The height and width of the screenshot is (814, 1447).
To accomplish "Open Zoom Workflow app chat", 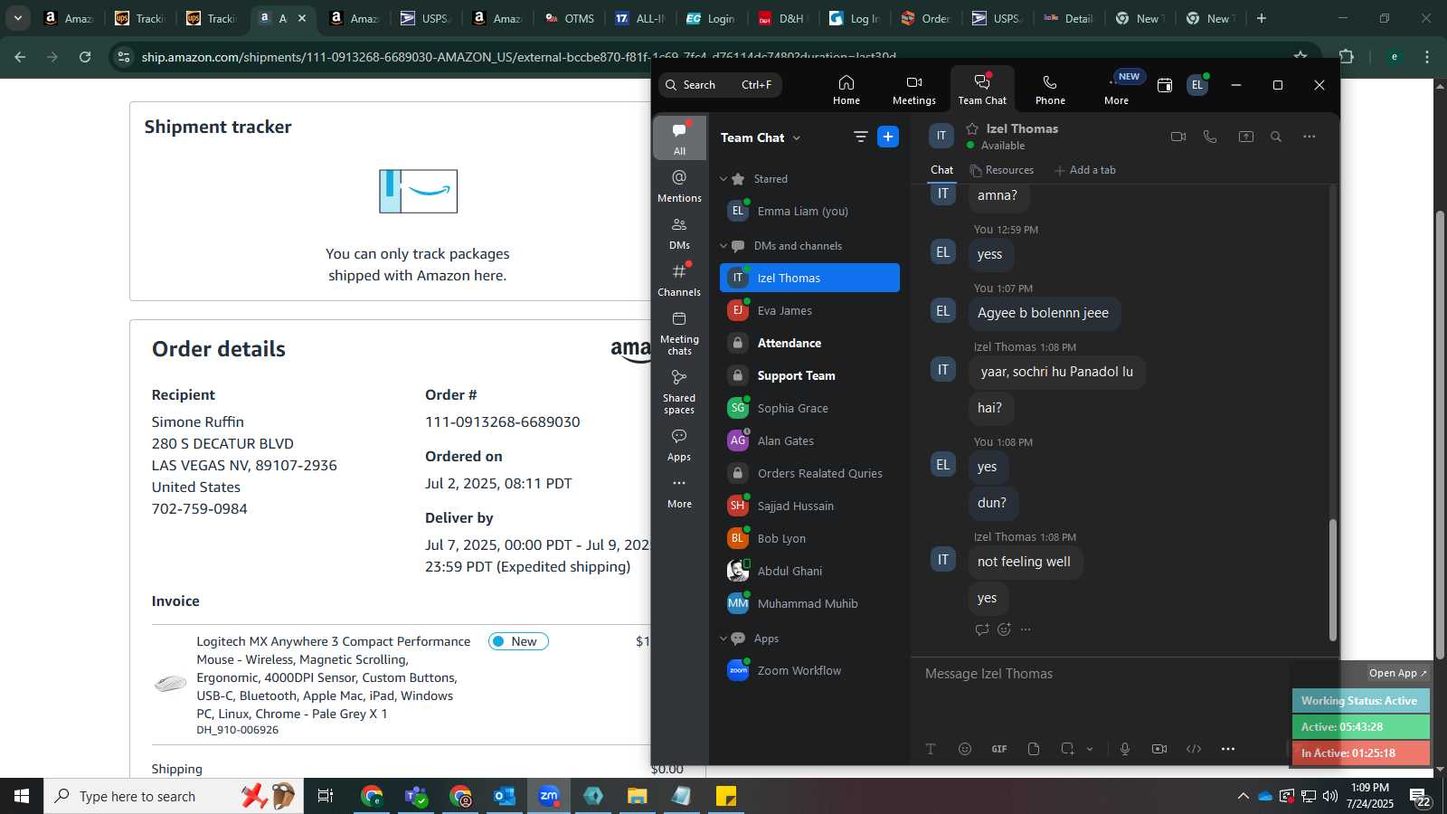I will (809, 670).
